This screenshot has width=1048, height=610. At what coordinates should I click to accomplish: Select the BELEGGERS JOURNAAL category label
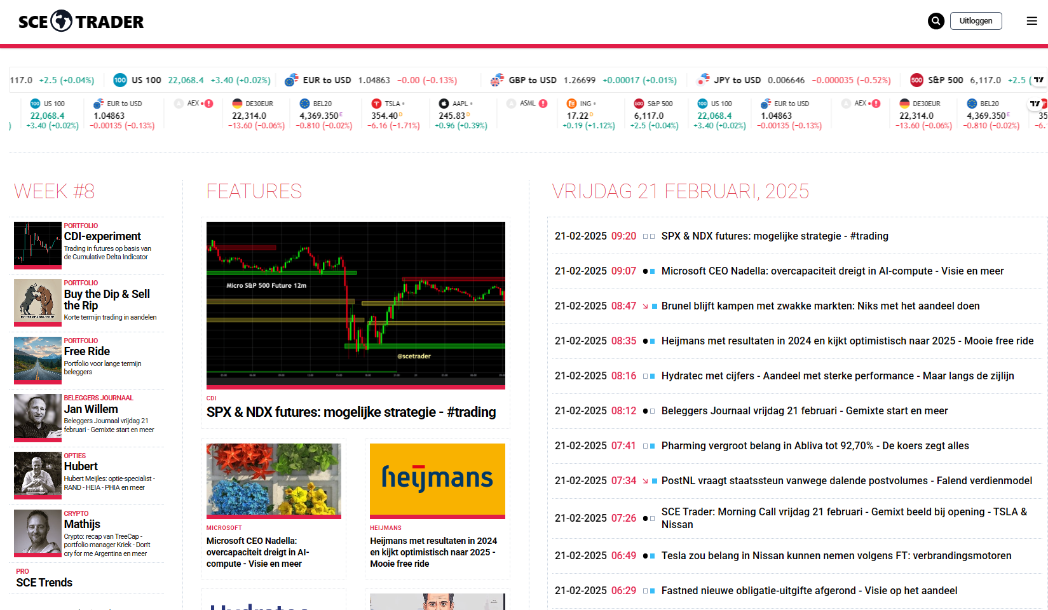tap(99, 398)
